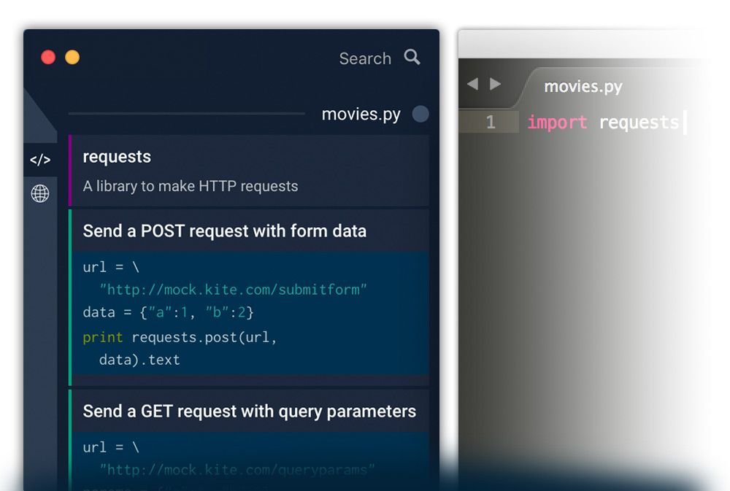Open the requests library title
Screen dimensions: 730x491
(x=117, y=157)
